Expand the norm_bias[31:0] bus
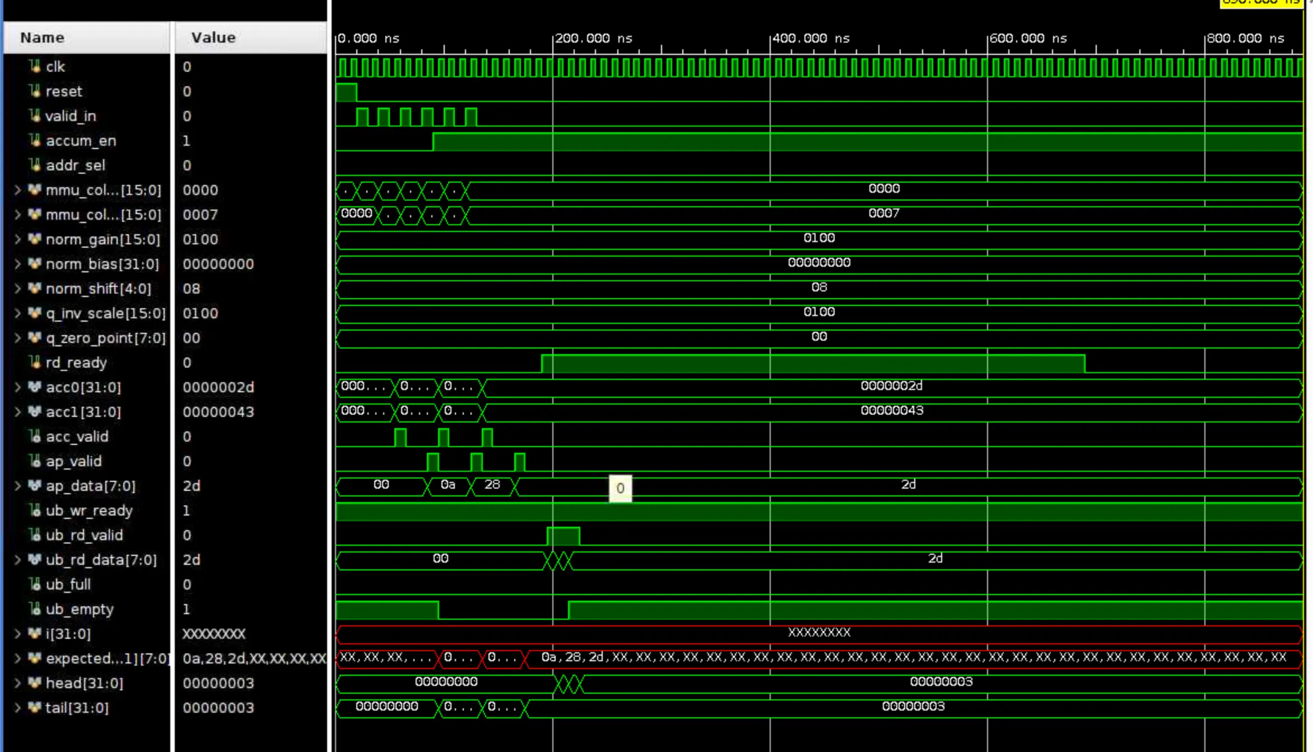The height and width of the screenshot is (752, 1313). click(18, 264)
